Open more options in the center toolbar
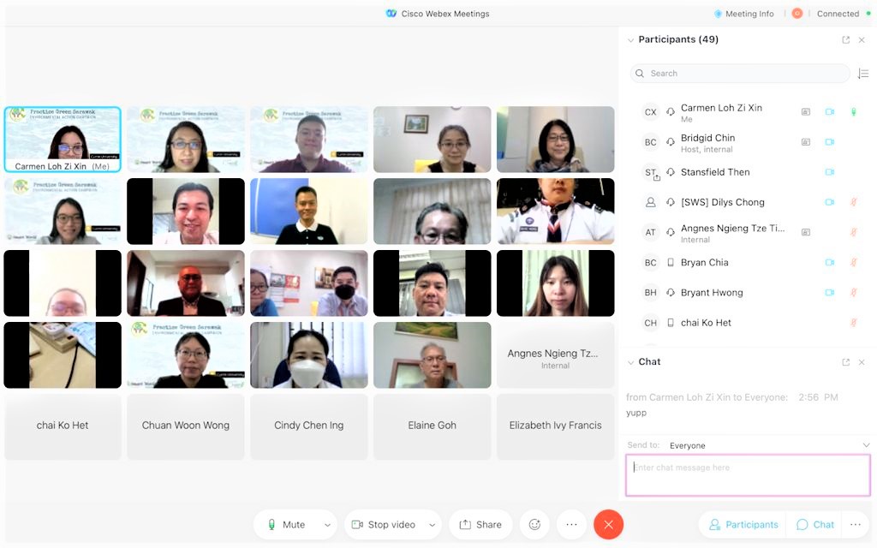877x548 pixels. 571,525
